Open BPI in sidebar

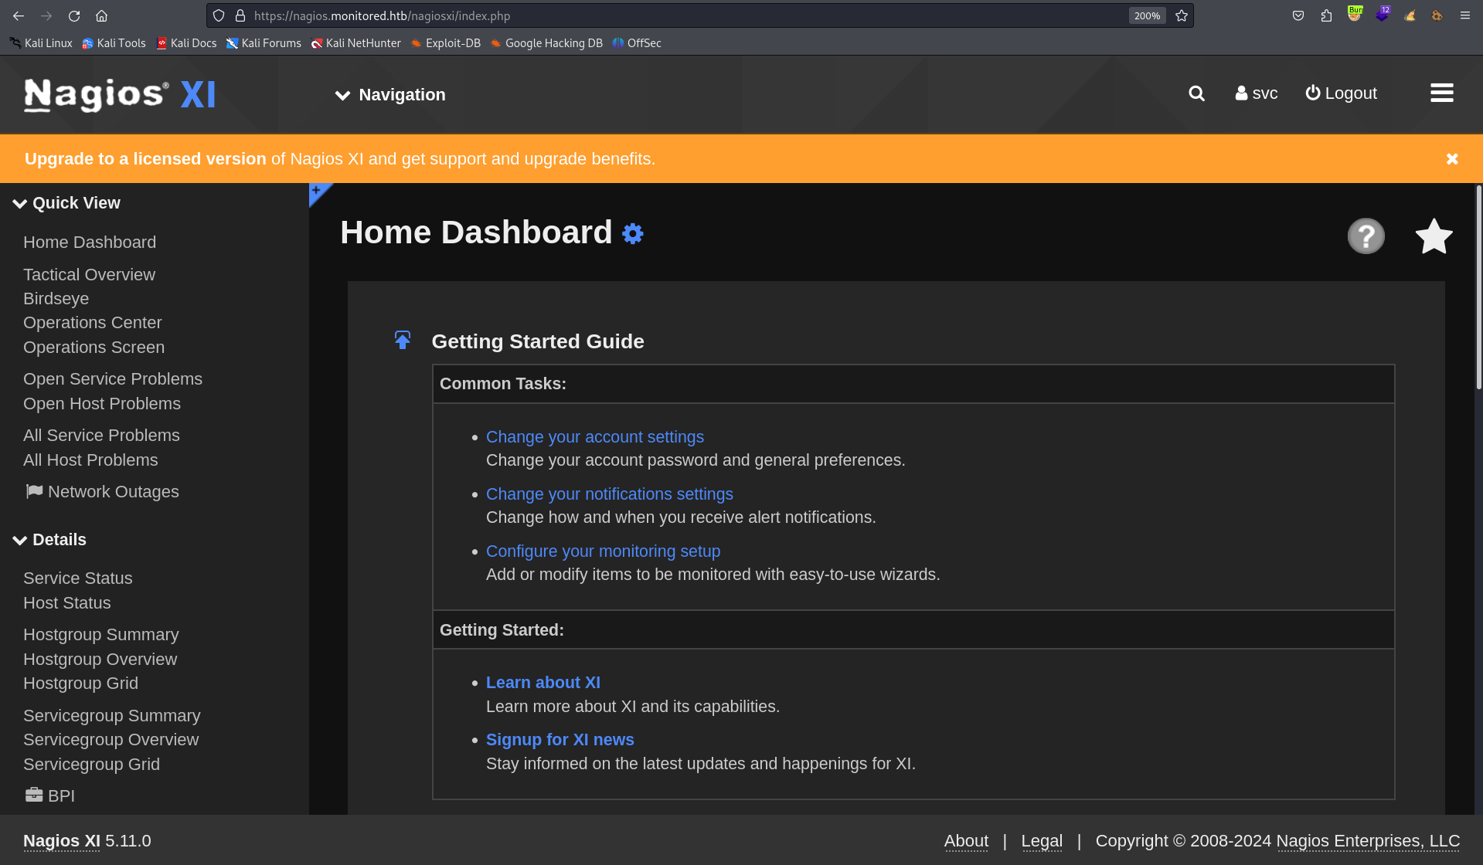coord(50,795)
